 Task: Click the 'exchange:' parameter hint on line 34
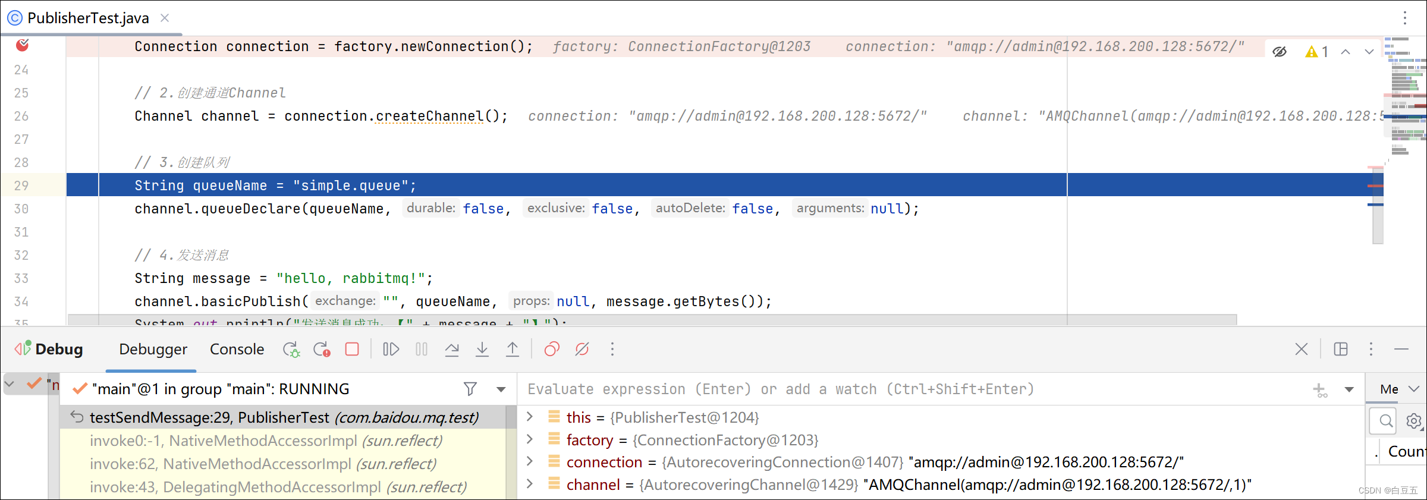(345, 301)
